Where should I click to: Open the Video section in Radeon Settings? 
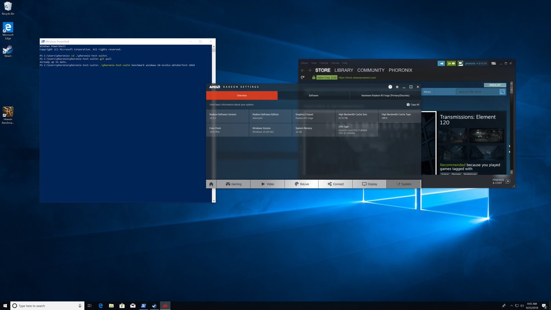pos(267,184)
